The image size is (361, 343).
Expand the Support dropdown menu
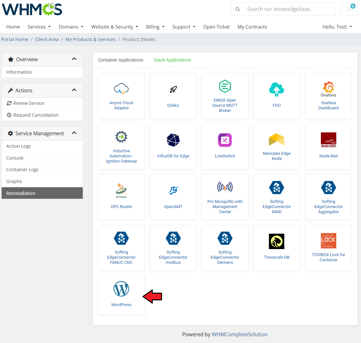click(x=184, y=27)
